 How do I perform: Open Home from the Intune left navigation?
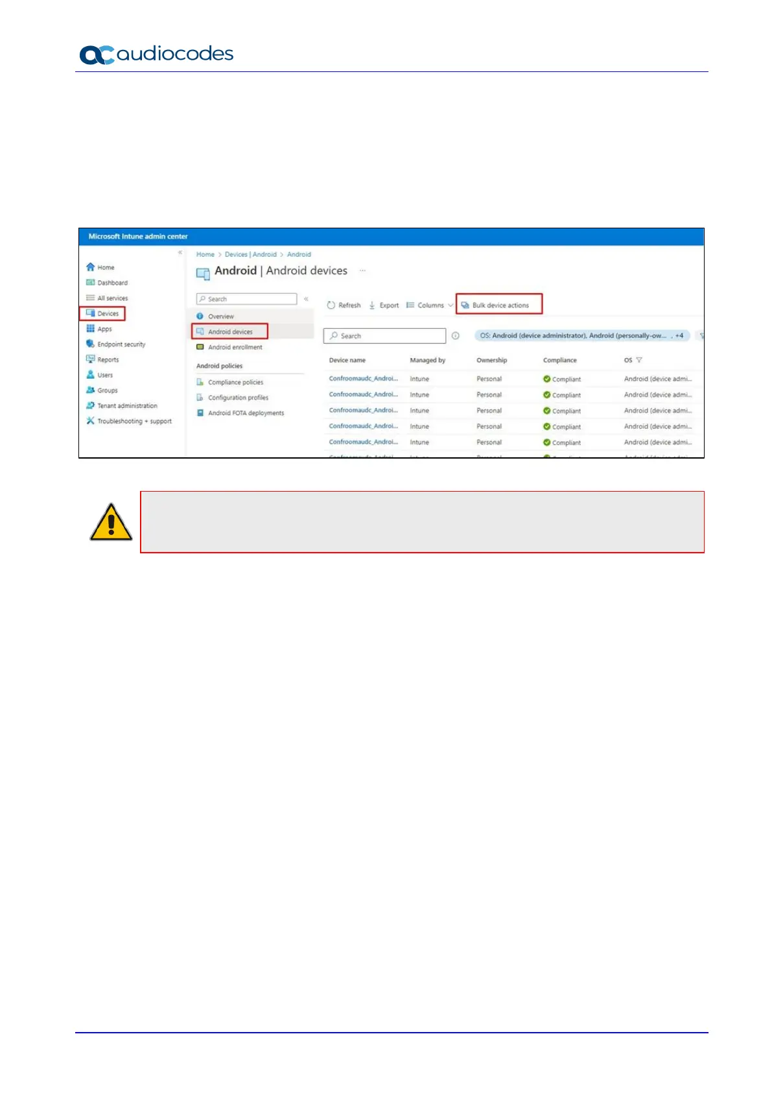tap(100, 267)
